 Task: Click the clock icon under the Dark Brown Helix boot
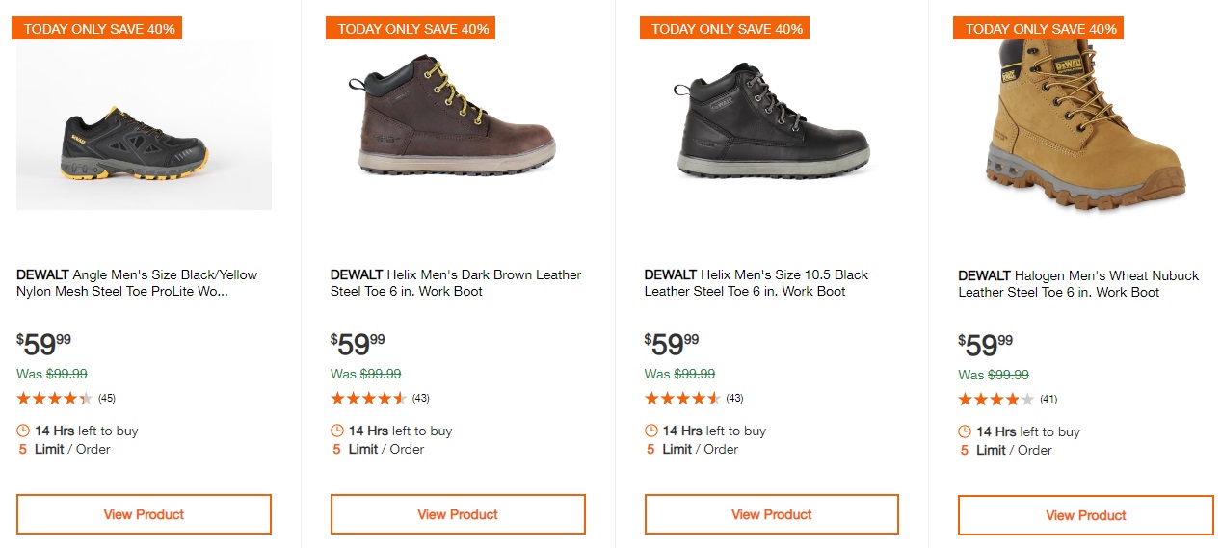[x=337, y=431]
